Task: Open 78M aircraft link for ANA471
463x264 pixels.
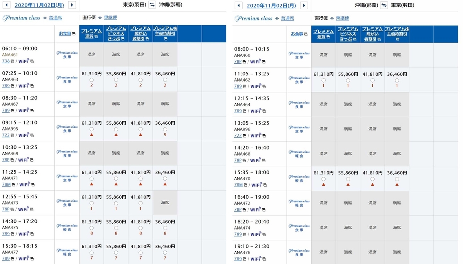Action: coord(6,184)
